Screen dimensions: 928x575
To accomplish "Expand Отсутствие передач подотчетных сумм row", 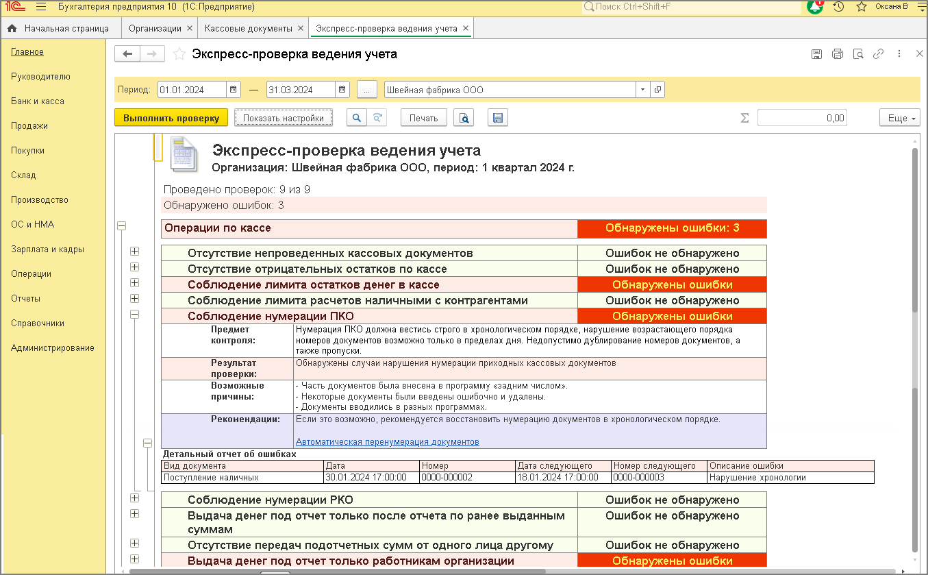I will point(135,543).
